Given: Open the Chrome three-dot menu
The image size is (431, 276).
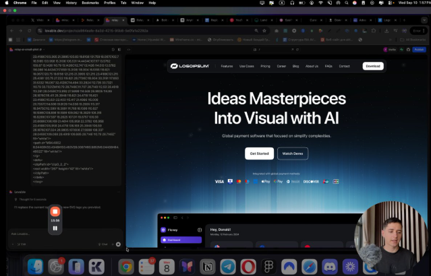Looking at the screenshot, I should coord(424,31).
